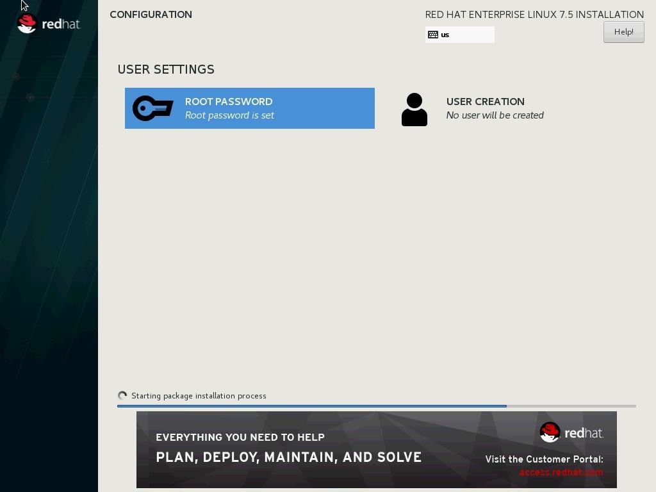656x492 pixels.
Task: Click the installation progress bar
Action: click(x=377, y=406)
